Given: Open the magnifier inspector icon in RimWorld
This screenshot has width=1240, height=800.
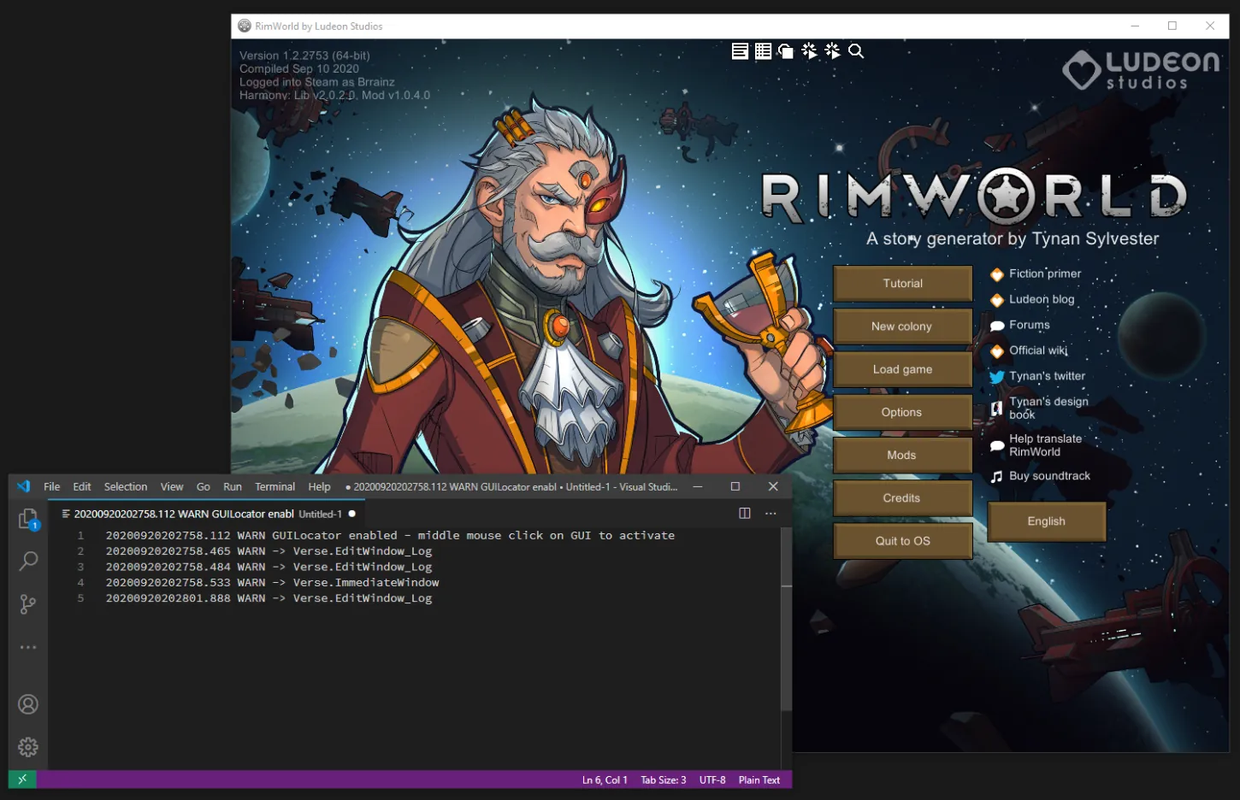Looking at the screenshot, I should point(856,51).
